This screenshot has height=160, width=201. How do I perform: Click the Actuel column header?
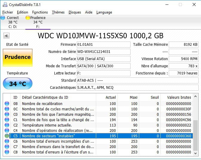coord(107,97)
